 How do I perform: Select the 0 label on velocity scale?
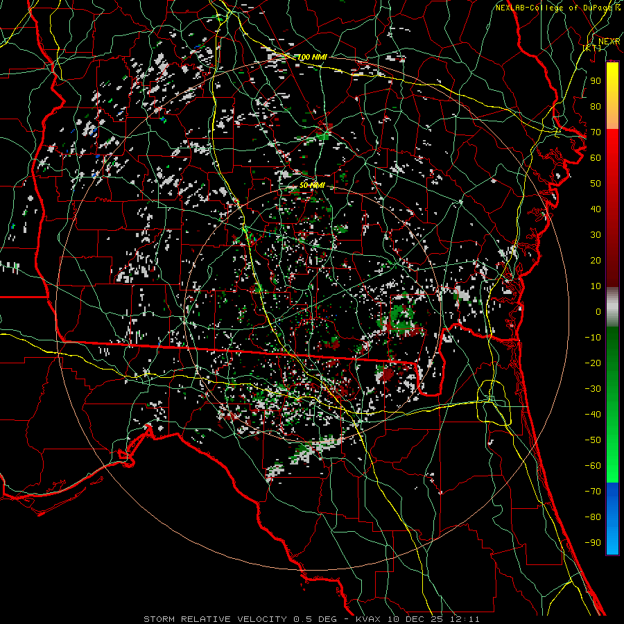pos(598,311)
